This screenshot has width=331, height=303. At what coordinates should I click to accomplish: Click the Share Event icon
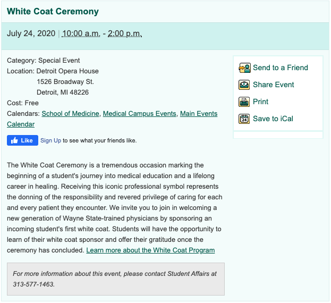coord(244,85)
